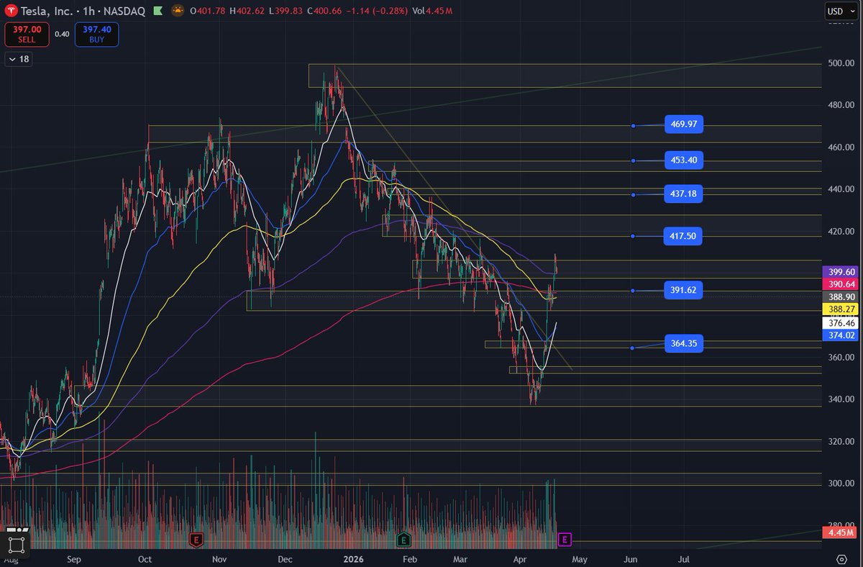The height and width of the screenshot is (567, 863).
Task: Click the rectangle selection icon at bottom left
Action: tap(17, 544)
